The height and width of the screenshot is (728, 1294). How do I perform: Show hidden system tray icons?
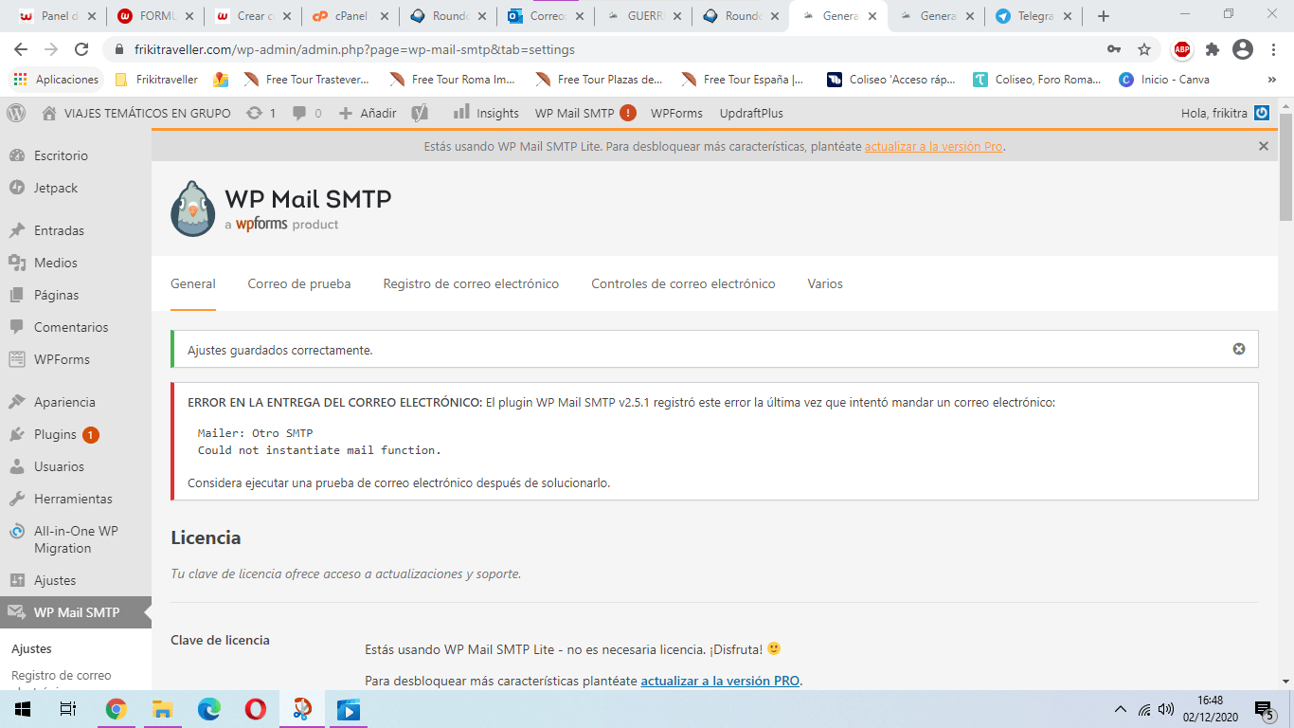1121,709
